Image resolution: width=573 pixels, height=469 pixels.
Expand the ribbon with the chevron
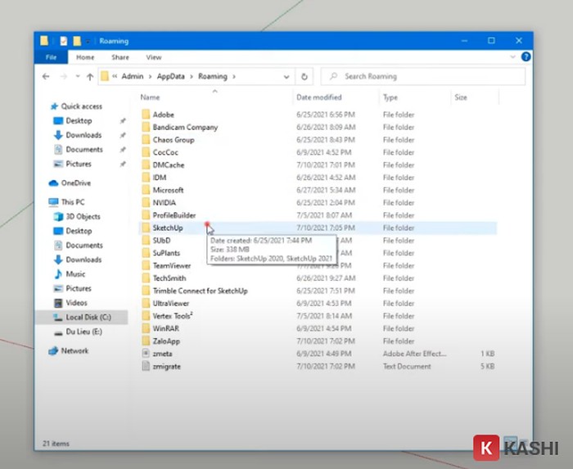click(512, 57)
